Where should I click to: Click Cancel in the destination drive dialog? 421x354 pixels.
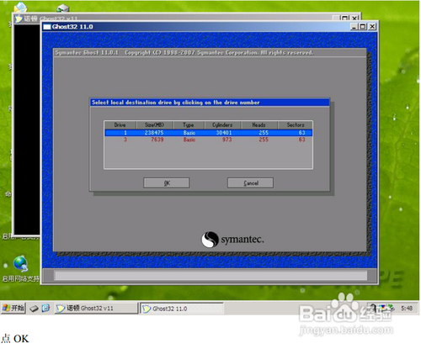[250, 183]
